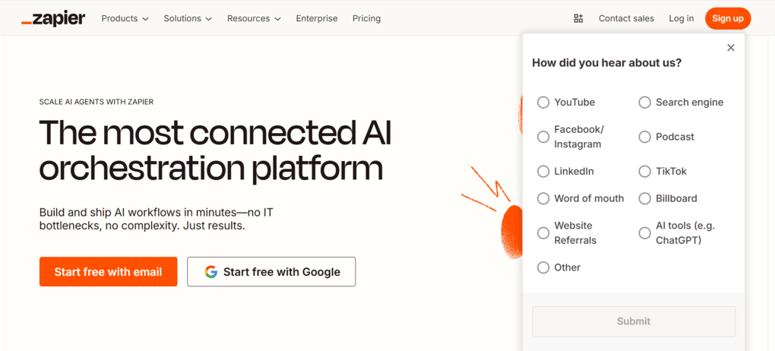Image resolution: width=775 pixels, height=351 pixels.
Task: Select the YouTube radio option
Action: pyautogui.click(x=543, y=103)
